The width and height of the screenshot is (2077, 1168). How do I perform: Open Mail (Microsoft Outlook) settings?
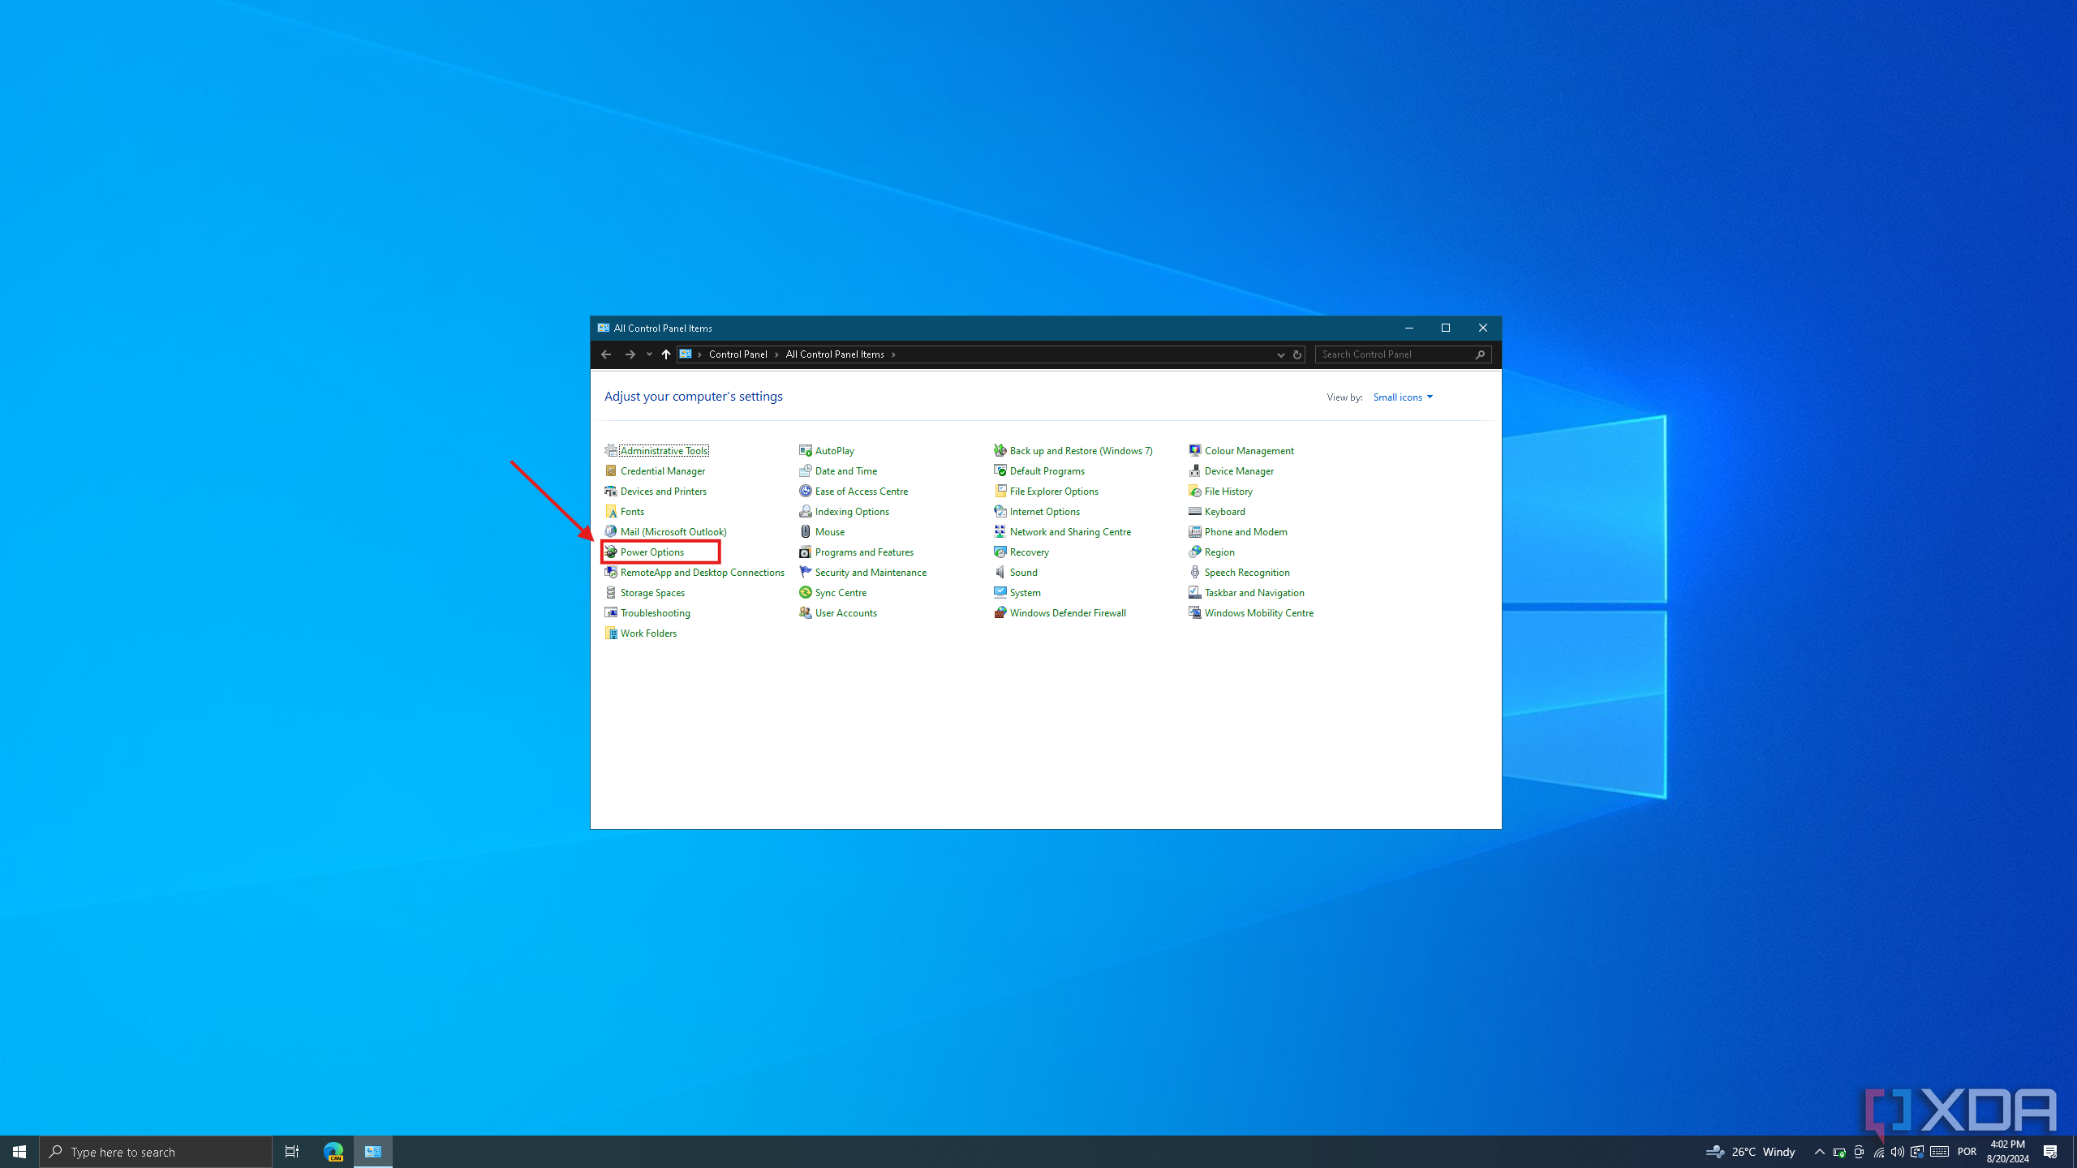click(x=672, y=530)
